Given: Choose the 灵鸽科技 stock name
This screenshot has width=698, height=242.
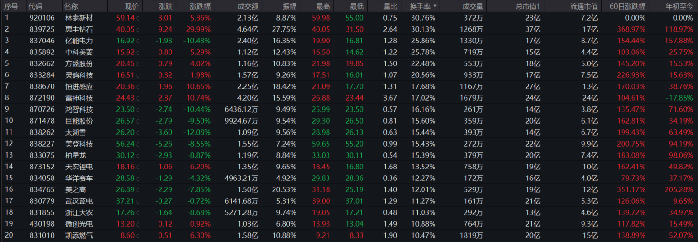Looking at the screenshot, I should click(x=79, y=75).
